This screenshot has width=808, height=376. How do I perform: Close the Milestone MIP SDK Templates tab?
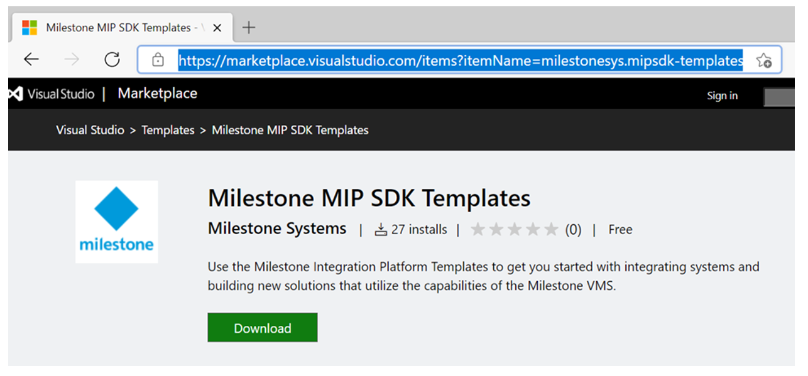pos(217,28)
